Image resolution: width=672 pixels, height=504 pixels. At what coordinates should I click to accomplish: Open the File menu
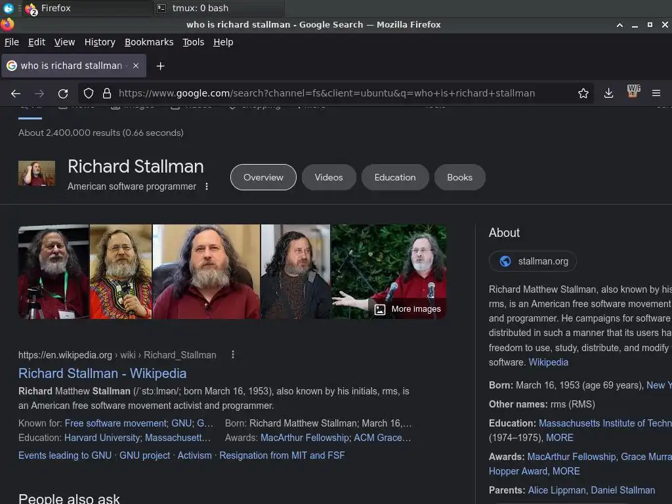[12, 42]
